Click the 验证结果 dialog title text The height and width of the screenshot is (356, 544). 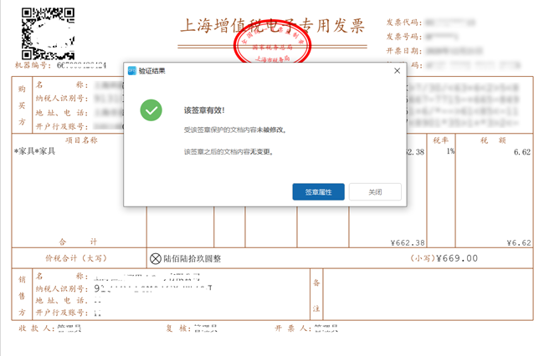pos(151,71)
